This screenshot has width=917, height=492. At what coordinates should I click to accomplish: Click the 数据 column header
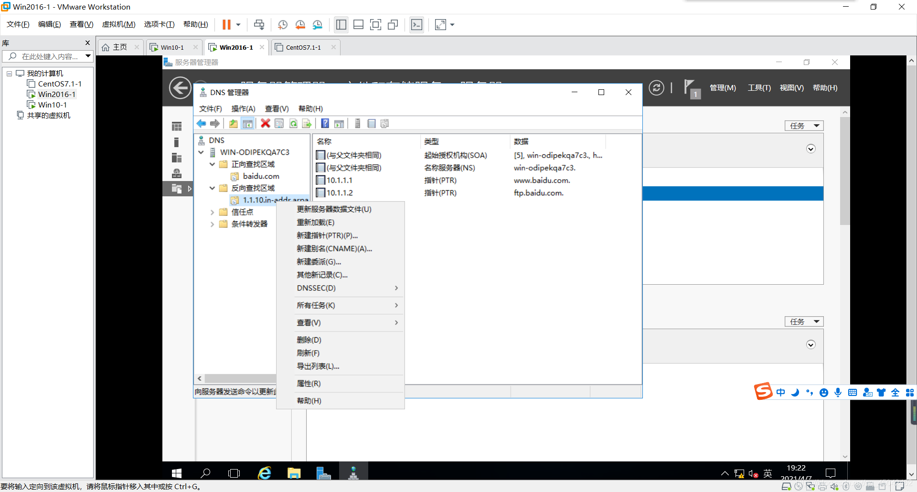557,141
